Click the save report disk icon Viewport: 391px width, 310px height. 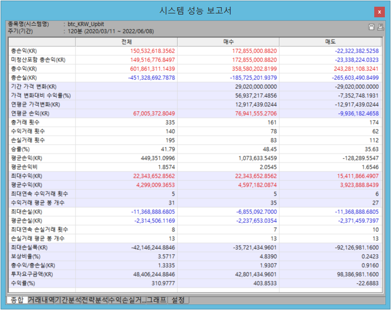coord(371,27)
